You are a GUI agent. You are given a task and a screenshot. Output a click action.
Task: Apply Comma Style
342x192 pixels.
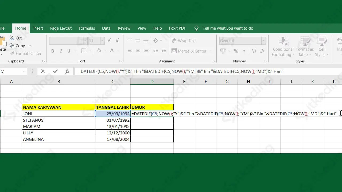click(244, 51)
